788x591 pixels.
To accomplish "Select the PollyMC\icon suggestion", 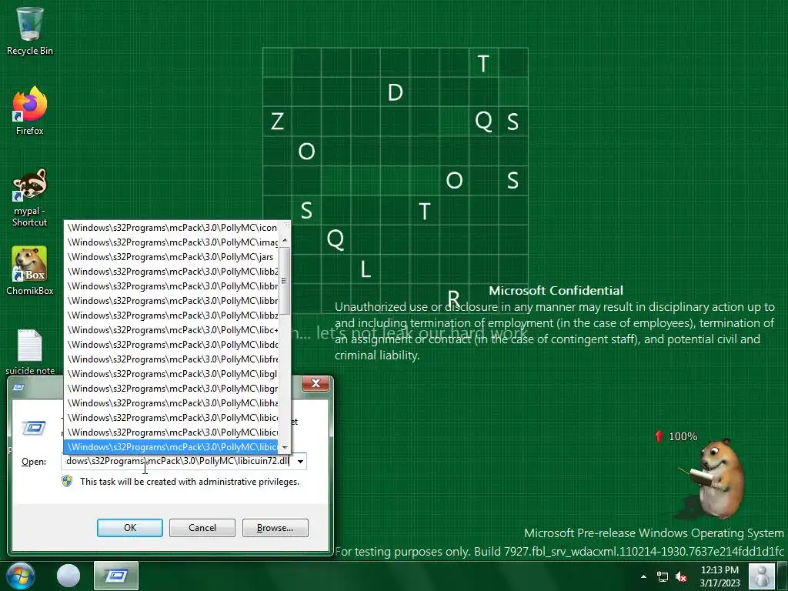I will pos(172,228).
